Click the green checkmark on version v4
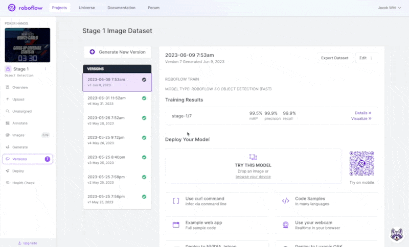Image resolution: width=409 pixels, height=247 pixels. (144, 138)
